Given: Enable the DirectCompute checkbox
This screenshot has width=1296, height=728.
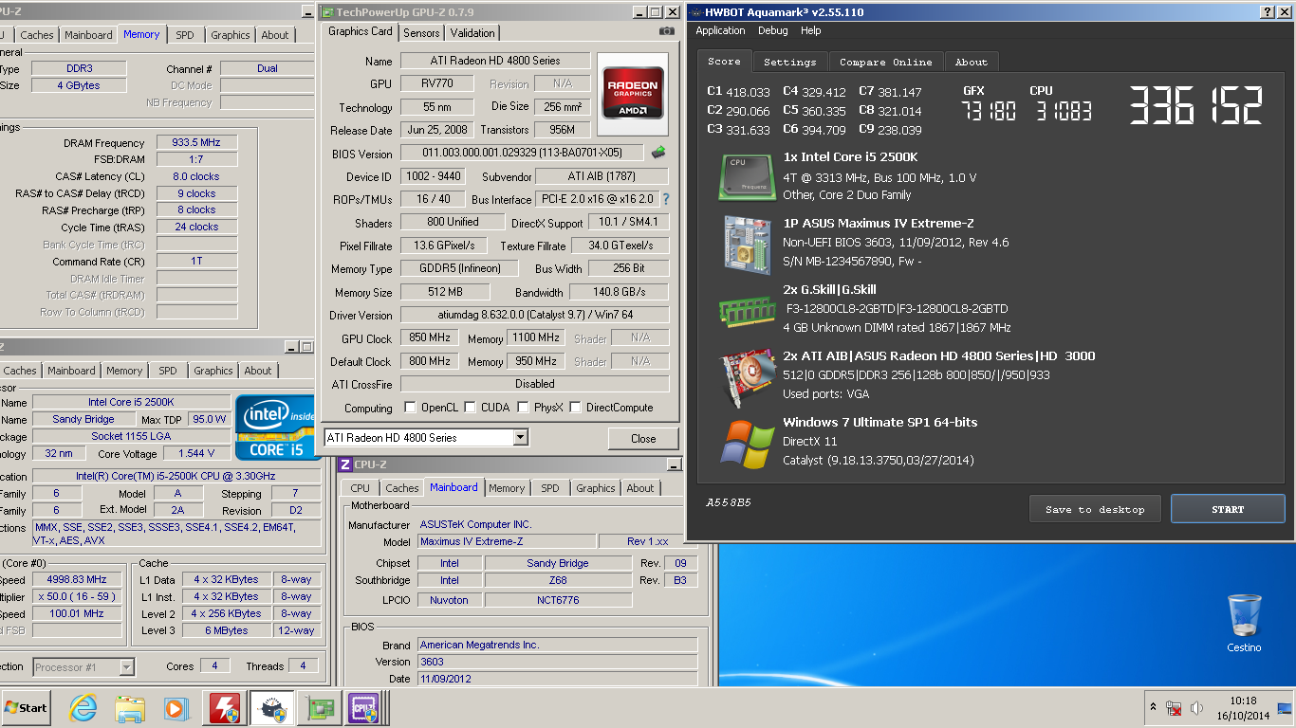Looking at the screenshot, I should tap(576, 408).
